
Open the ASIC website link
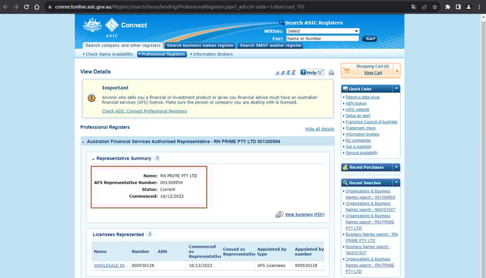357,110
